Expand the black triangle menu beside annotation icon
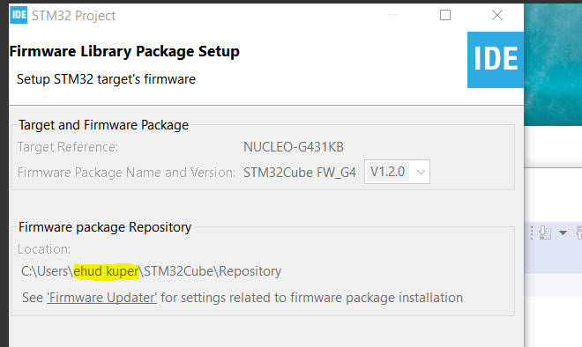582x347 pixels. click(563, 233)
